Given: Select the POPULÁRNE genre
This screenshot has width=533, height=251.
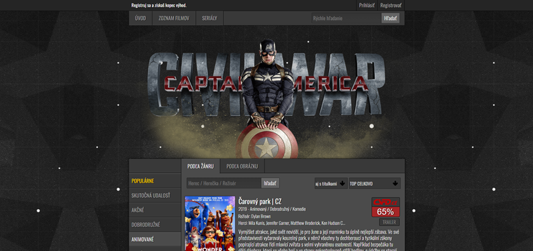Looking at the screenshot, I should pyautogui.click(x=155, y=180).
